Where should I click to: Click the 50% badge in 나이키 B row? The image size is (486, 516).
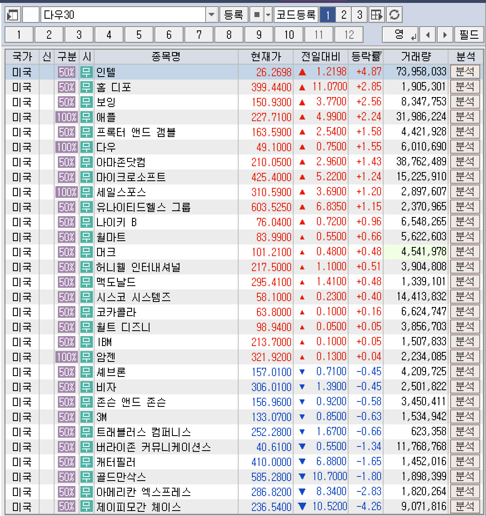click(x=67, y=222)
